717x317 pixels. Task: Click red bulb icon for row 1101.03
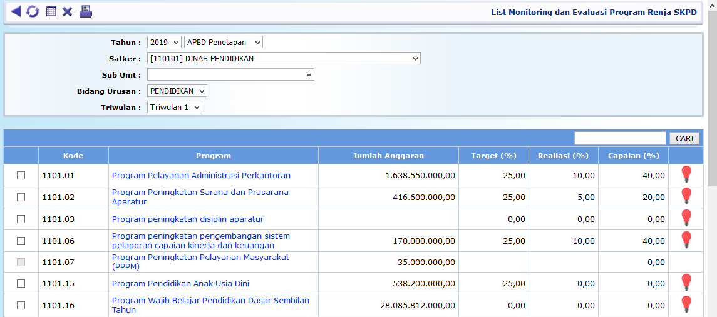point(686,219)
